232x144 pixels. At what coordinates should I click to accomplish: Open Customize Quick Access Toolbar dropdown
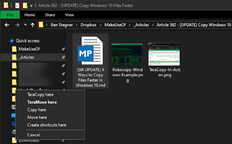pos(31,6)
